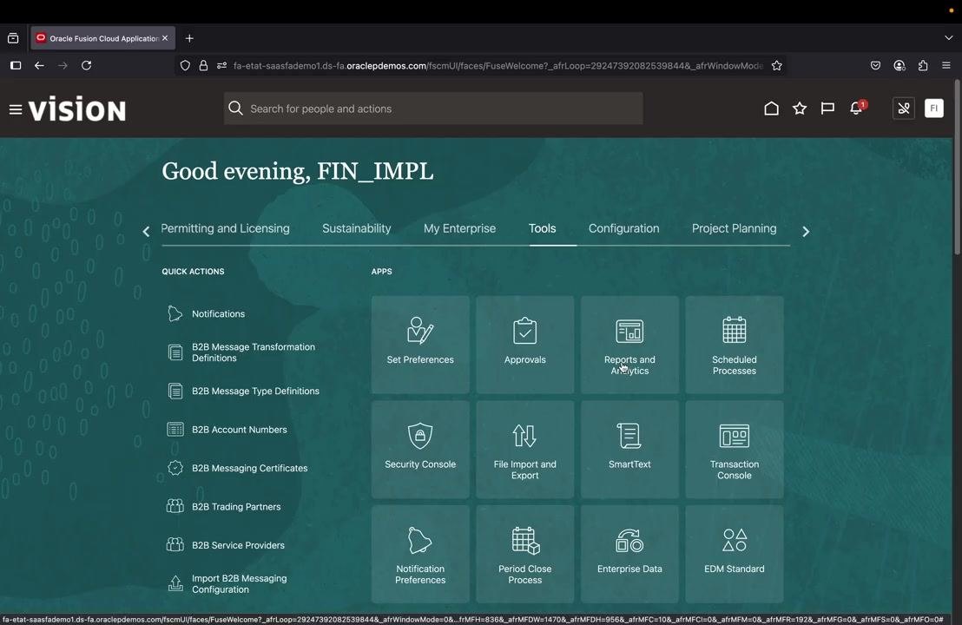Open the Enterprise Data app

point(629,554)
